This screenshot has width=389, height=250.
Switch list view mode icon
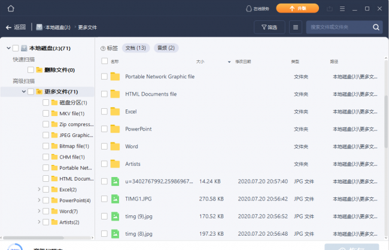coord(296,27)
